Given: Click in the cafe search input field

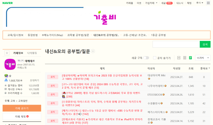Looking at the screenshot, I should 176,44.
